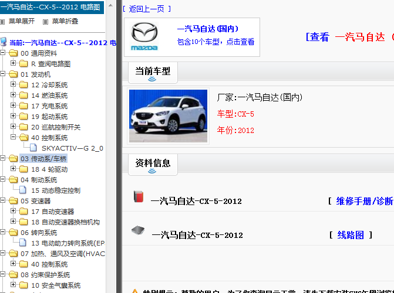Open the 线路图 link
This screenshot has height=293, width=394.
[351, 235]
